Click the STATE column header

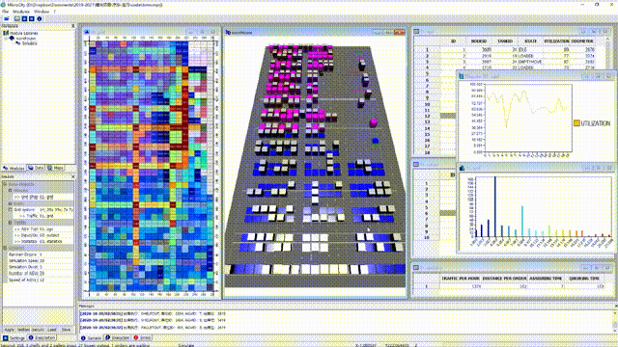coord(530,41)
